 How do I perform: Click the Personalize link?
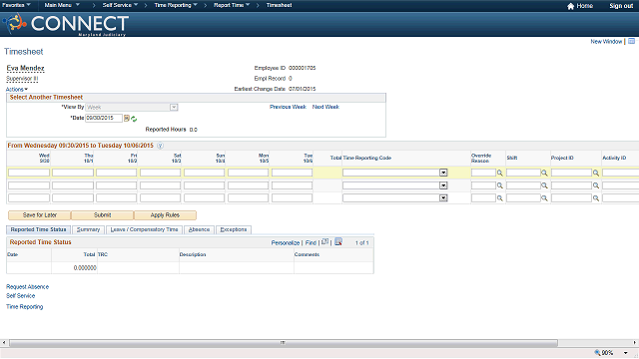(286, 243)
